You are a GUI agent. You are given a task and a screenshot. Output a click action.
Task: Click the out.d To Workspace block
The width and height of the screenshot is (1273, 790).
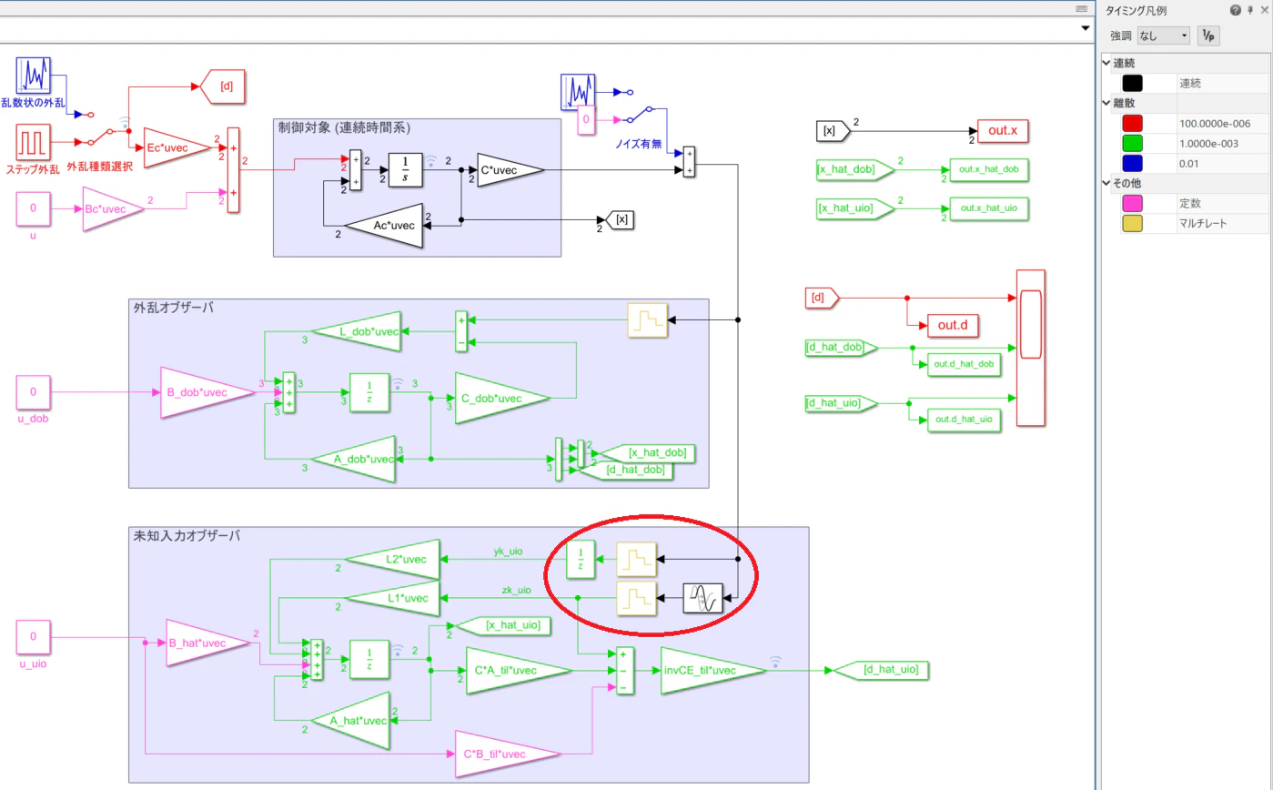pyautogui.click(x=951, y=326)
